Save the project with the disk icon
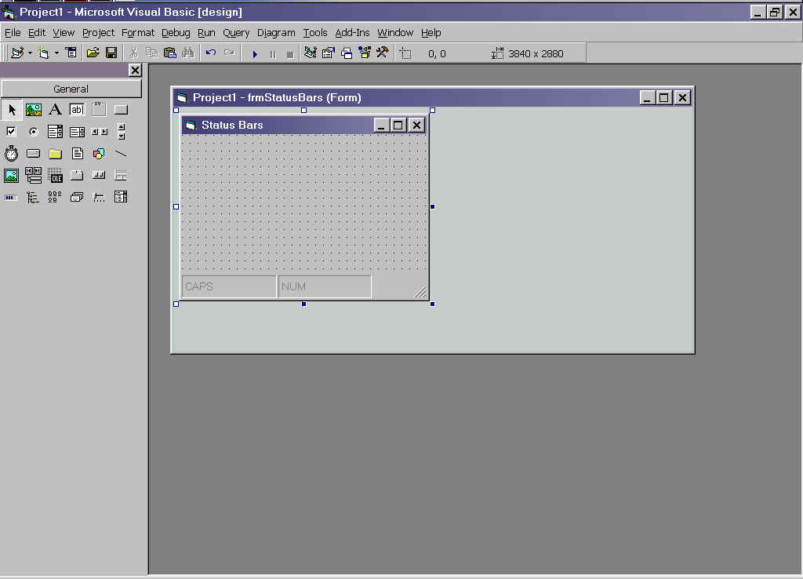Screen dimensions: 803x579 tap(111, 53)
